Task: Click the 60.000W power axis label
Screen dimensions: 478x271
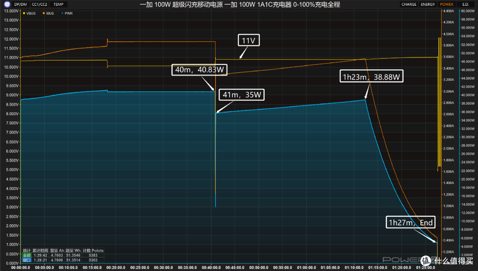Action: 468,11
